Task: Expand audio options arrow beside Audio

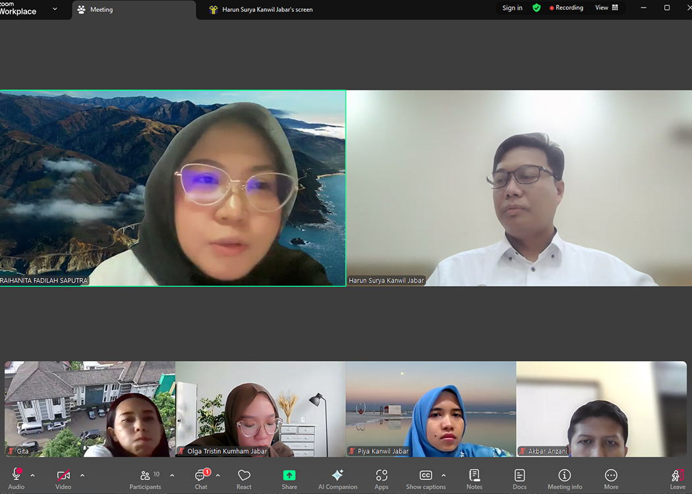Action: [x=32, y=476]
